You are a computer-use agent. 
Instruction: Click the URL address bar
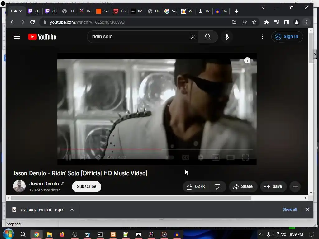[134, 22]
